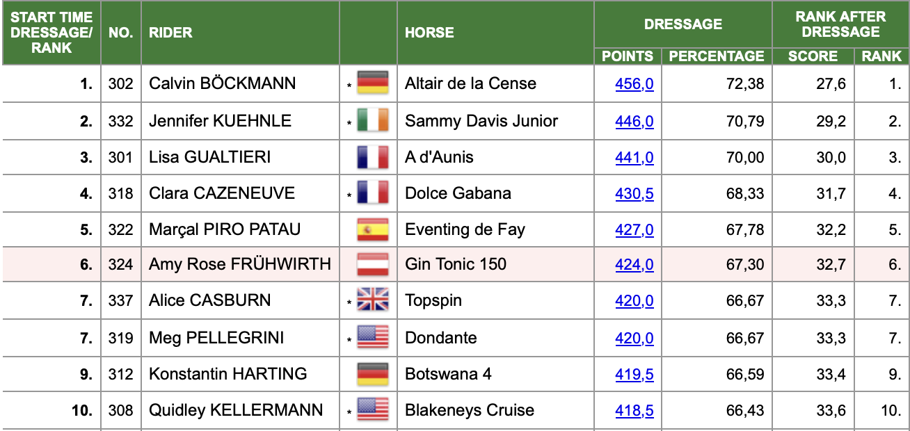The image size is (910, 431).
Task: Click the US flag beside Meg PELLEGRINI
Action: click(372, 338)
